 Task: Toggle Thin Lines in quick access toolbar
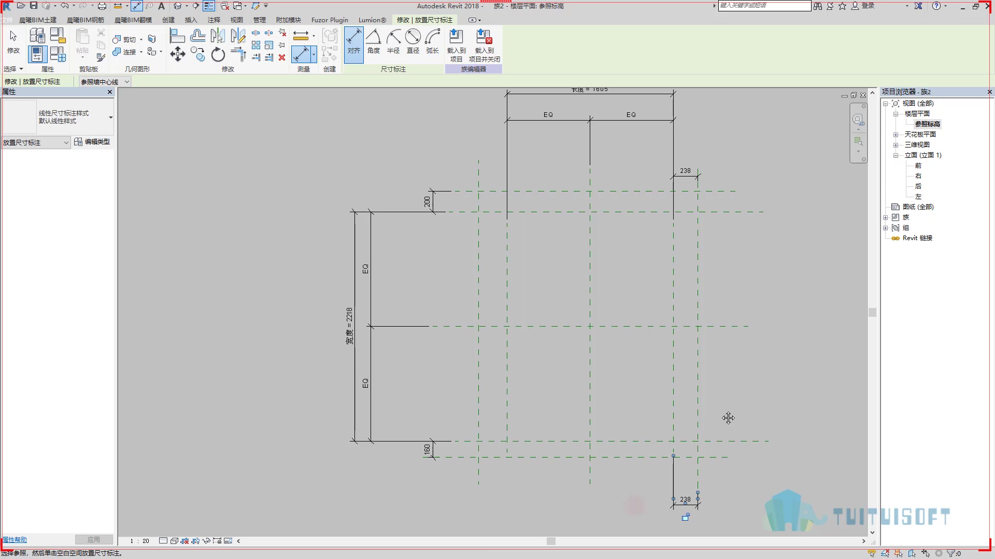point(208,6)
